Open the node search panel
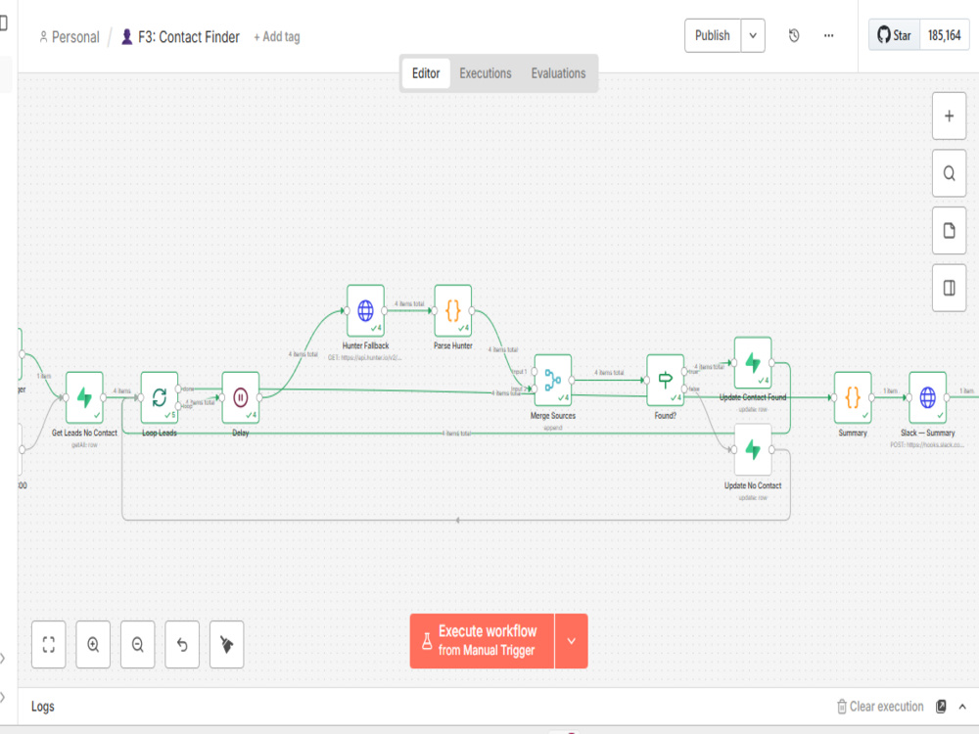Viewport: 979px width, 734px height. pyautogui.click(x=949, y=173)
